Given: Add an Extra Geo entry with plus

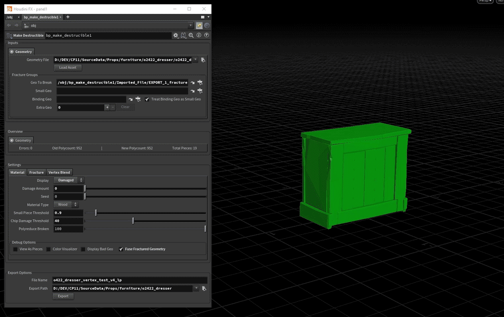Looking at the screenshot, I should pyautogui.click(x=107, y=107).
